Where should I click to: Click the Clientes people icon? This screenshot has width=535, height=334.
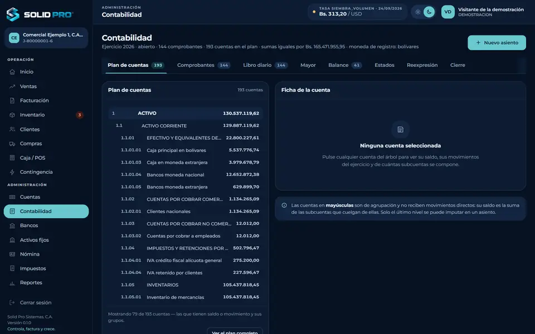pos(12,130)
